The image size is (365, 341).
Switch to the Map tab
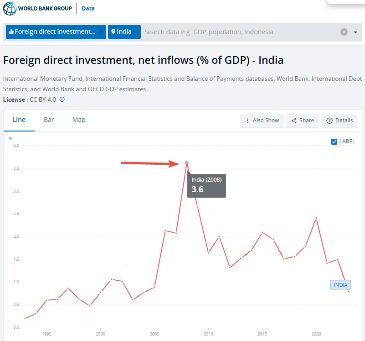point(79,120)
